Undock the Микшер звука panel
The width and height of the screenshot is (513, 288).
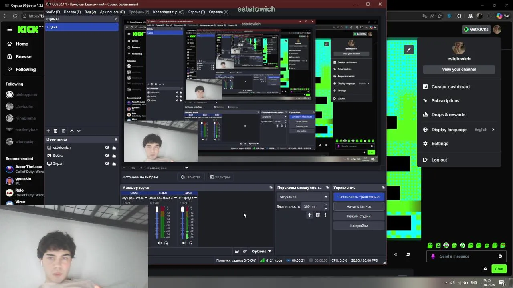(x=271, y=187)
